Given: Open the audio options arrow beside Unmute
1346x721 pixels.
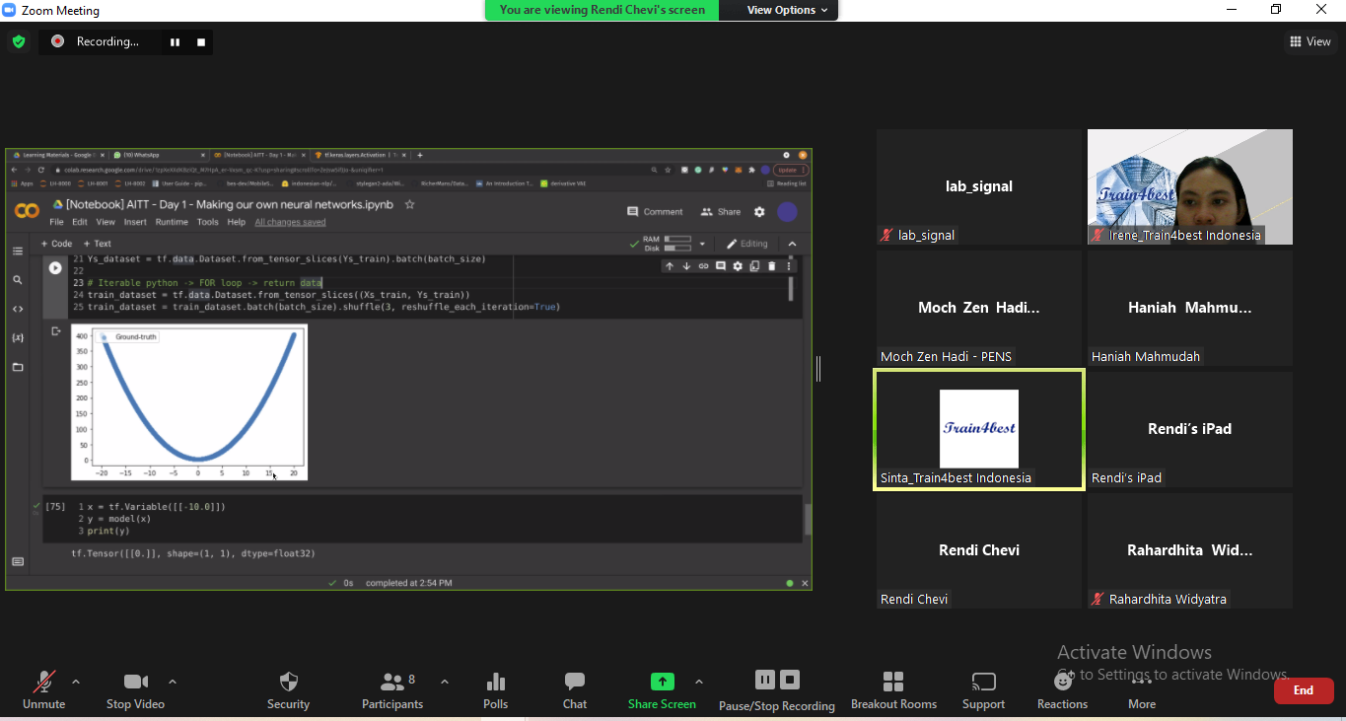Looking at the screenshot, I should coord(76,682).
